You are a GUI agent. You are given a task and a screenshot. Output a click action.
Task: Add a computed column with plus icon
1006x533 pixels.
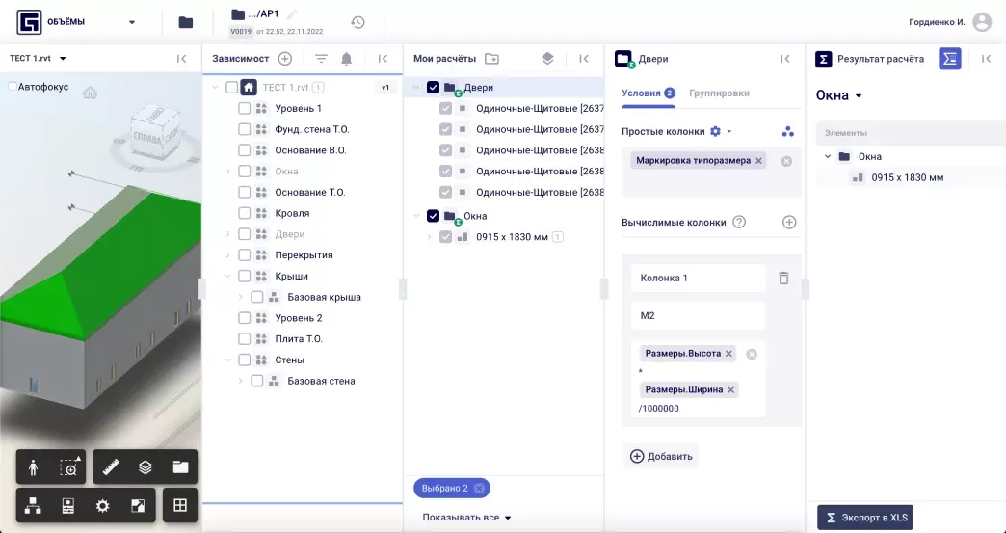pos(789,222)
